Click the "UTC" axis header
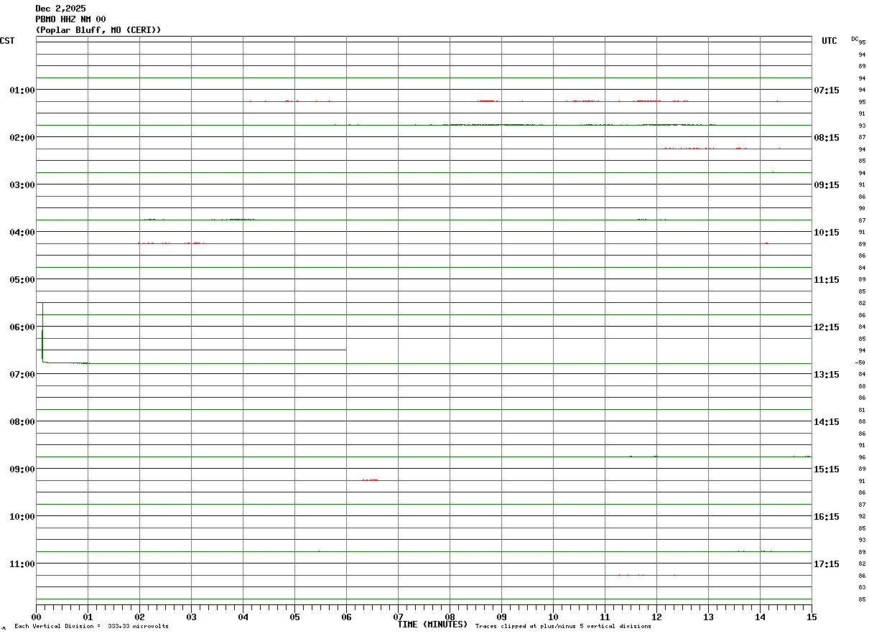This screenshot has height=636, width=869. click(829, 41)
